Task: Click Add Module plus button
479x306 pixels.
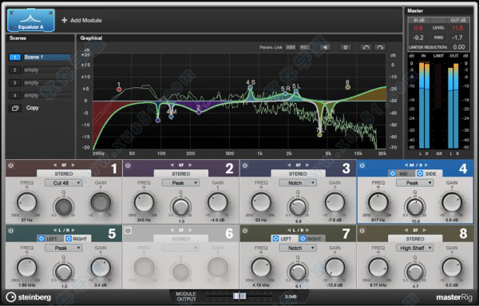Action: click(64, 20)
